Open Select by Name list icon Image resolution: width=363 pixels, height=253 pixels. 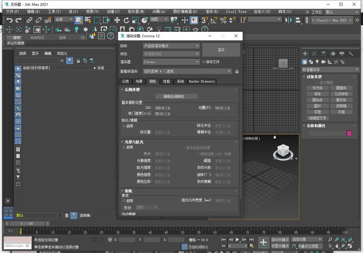tap(88, 20)
